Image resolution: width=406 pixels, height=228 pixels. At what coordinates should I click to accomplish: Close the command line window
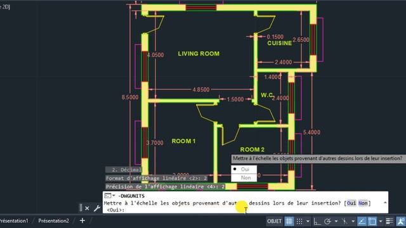point(88,208)
